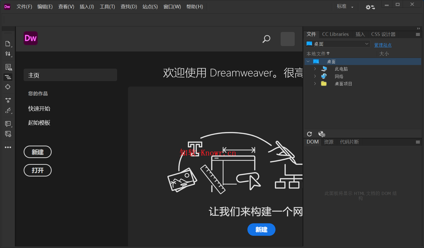Click outlined 新建 button in left sidebar
Viewport: 424px width, 248px height.
pyautogui.click(x=38, y=152)
